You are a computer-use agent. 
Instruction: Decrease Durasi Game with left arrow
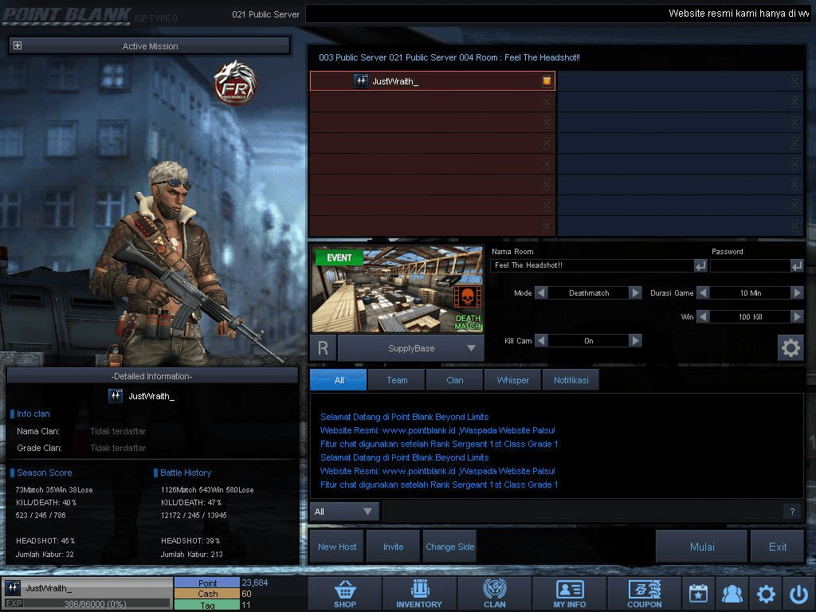[x=703, y=293]
